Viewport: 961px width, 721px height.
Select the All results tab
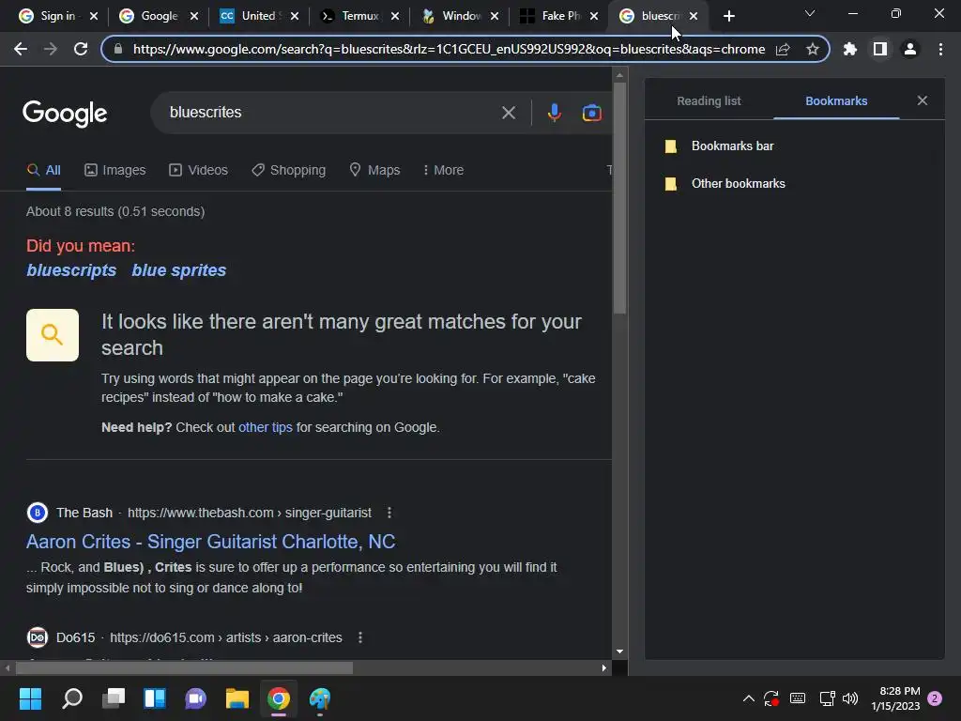[x=43, y=170]
